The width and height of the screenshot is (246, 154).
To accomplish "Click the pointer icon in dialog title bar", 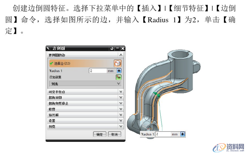I will pos(49,48).
